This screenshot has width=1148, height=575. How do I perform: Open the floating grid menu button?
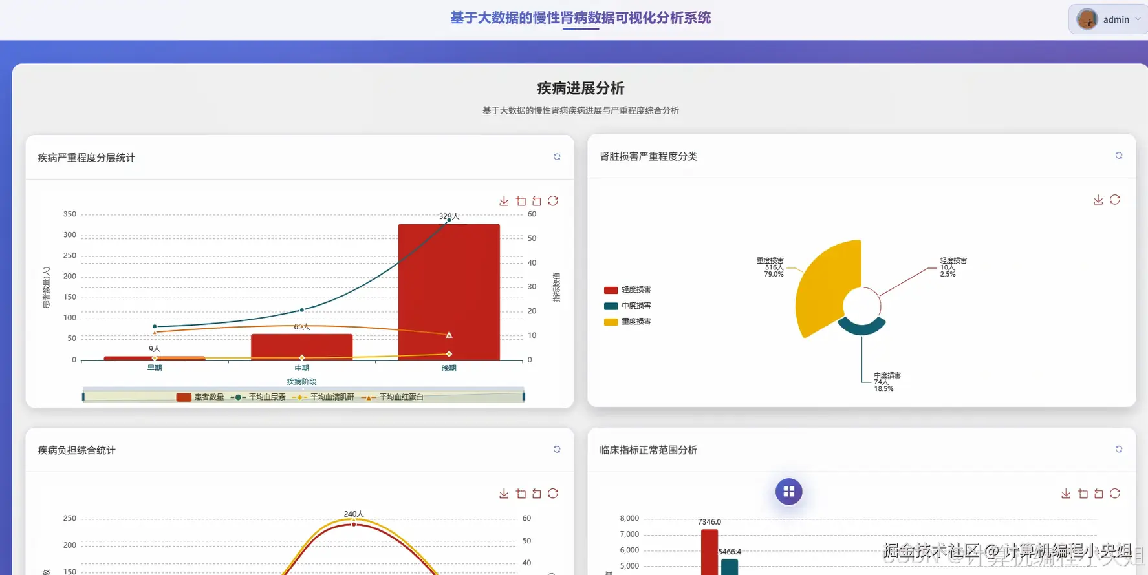[789, 492]
